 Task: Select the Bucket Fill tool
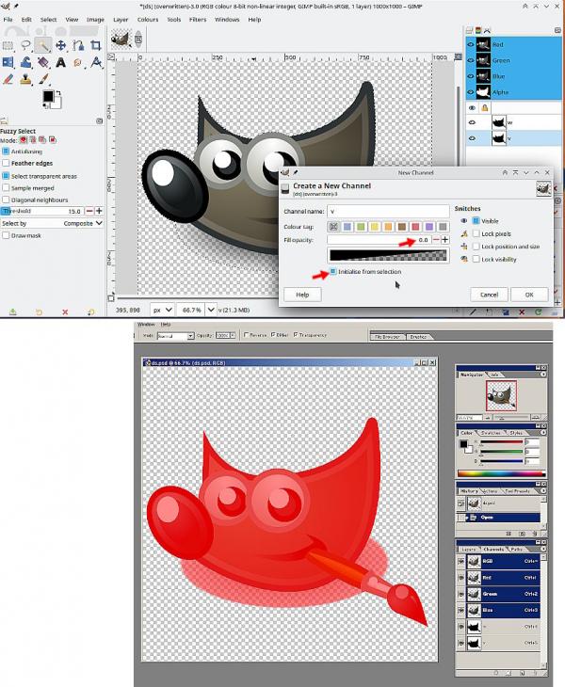point(43,62)
